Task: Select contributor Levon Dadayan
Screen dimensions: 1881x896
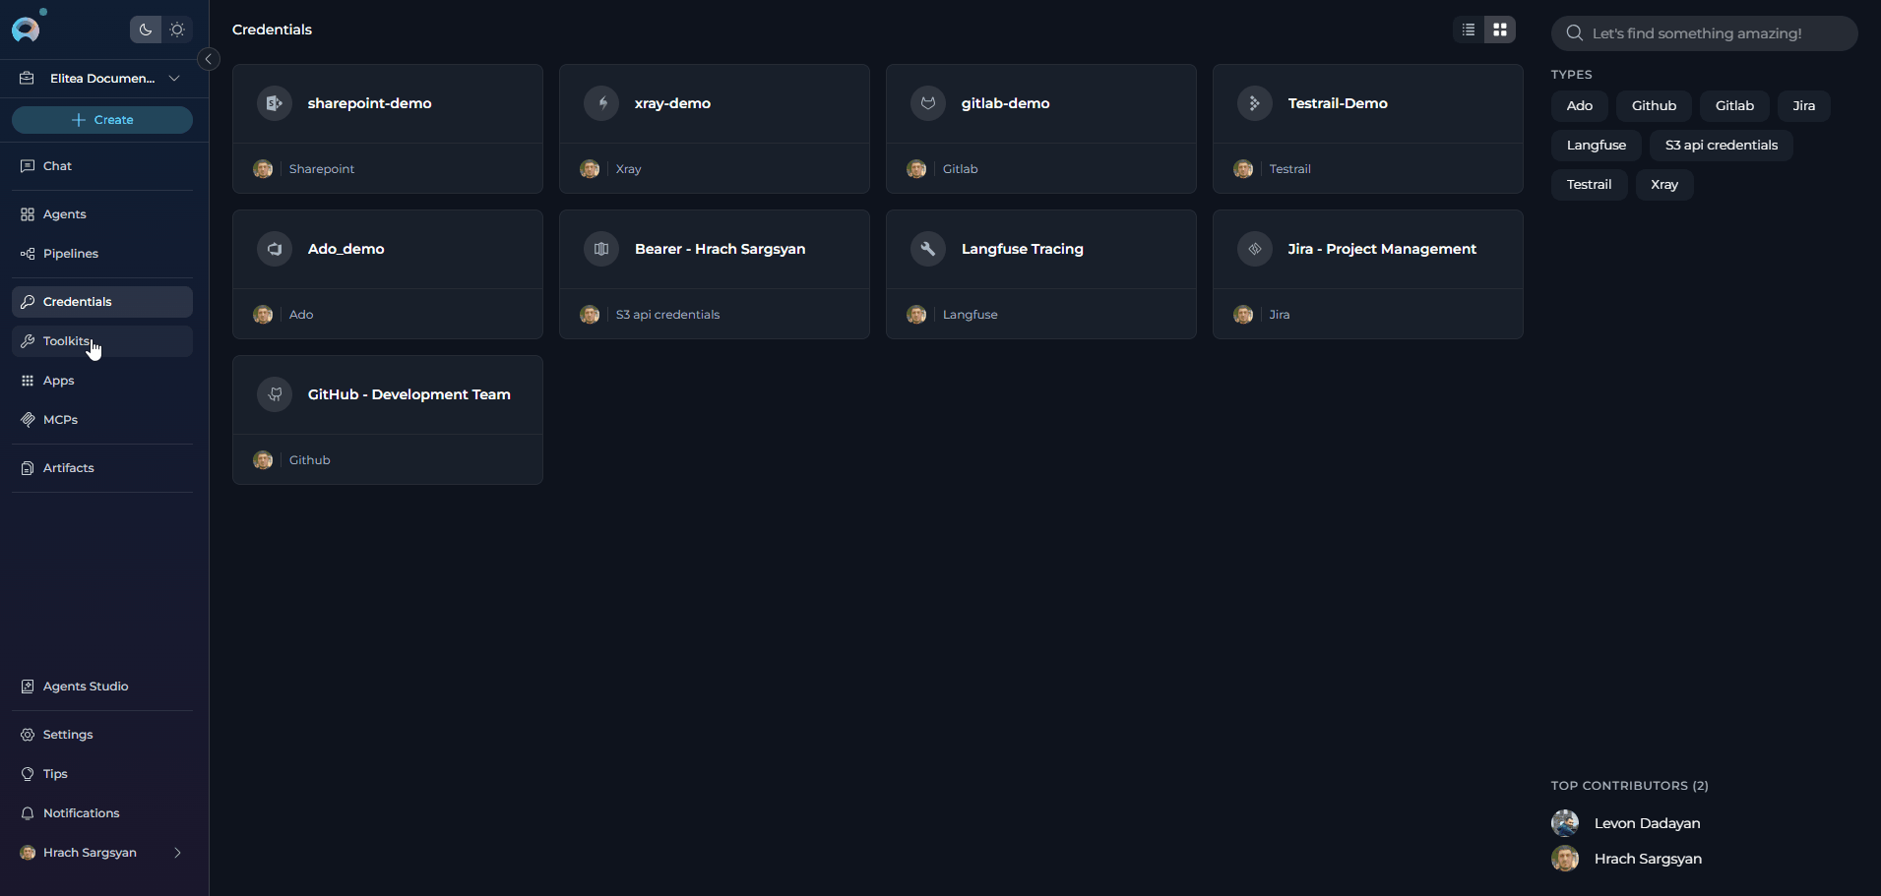Action: click(1647, 823)
